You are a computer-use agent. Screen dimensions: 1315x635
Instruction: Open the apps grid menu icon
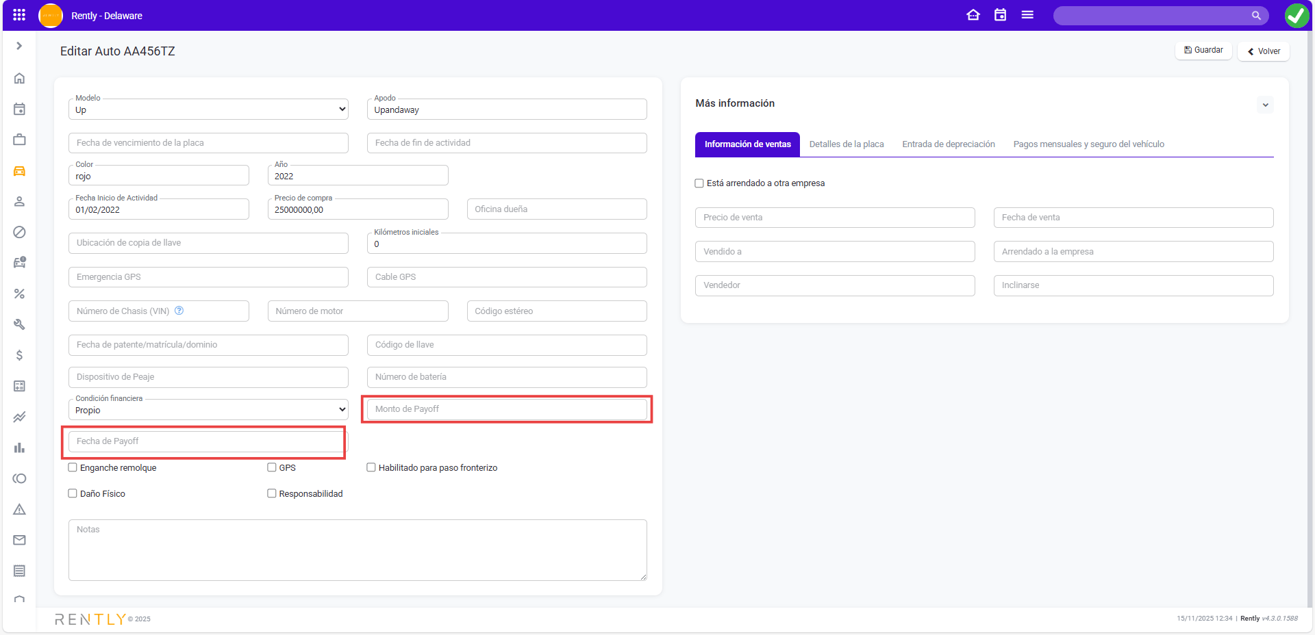tap(19, 15)
